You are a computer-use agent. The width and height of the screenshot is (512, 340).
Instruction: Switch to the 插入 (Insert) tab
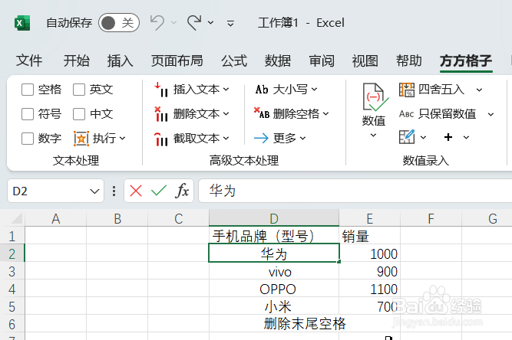(x=121, y=61)
